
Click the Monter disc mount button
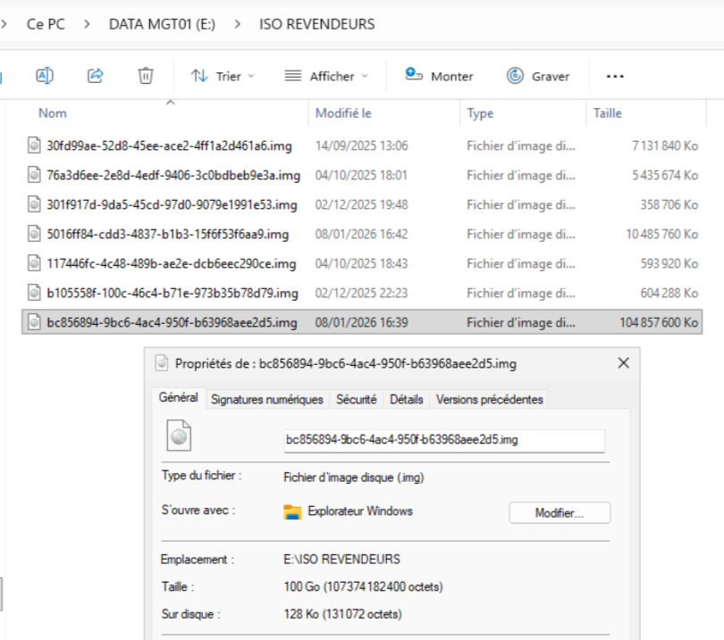pyautogui.click(x=439, y=76)
